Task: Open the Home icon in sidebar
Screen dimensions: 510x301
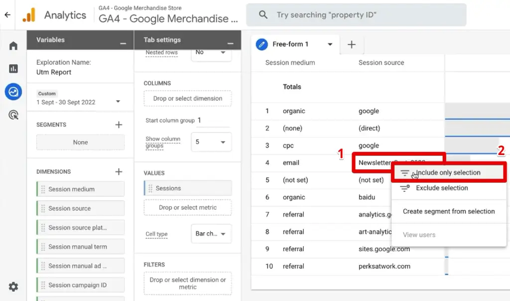Action: (13, 46)
